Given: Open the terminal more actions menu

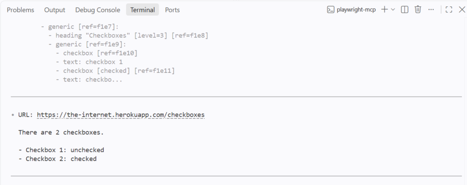Looking at the screenshot, I should click(x=431, y=10).
